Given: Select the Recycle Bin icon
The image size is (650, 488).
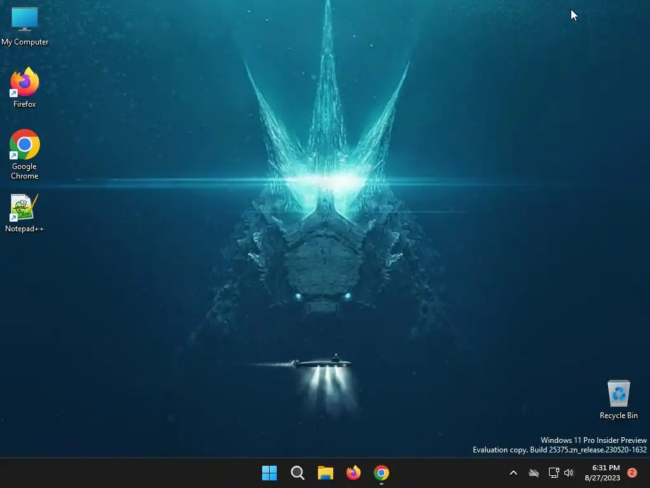Looking at the screenshot, I should click(x=618, y=400).
